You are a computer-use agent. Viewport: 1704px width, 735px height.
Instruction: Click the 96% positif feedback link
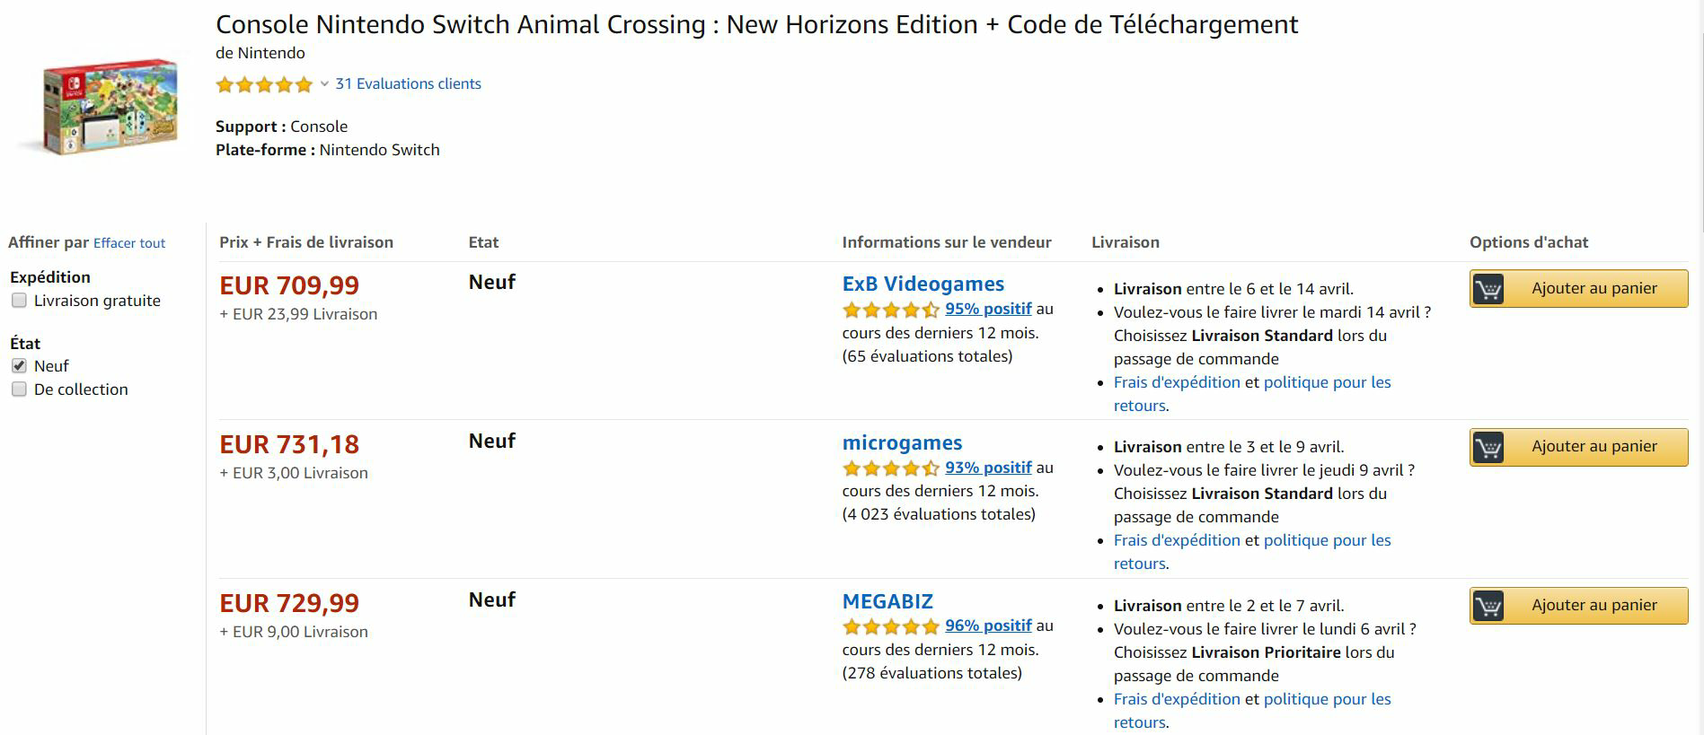(988, 626)
